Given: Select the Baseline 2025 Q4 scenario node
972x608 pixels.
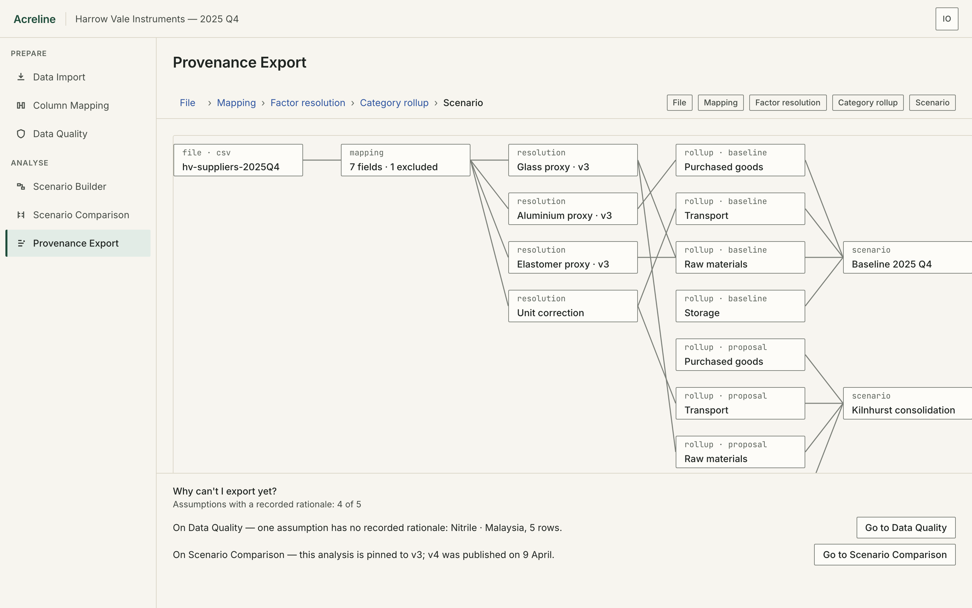Looking at the screenshot, I should [907, 257].
